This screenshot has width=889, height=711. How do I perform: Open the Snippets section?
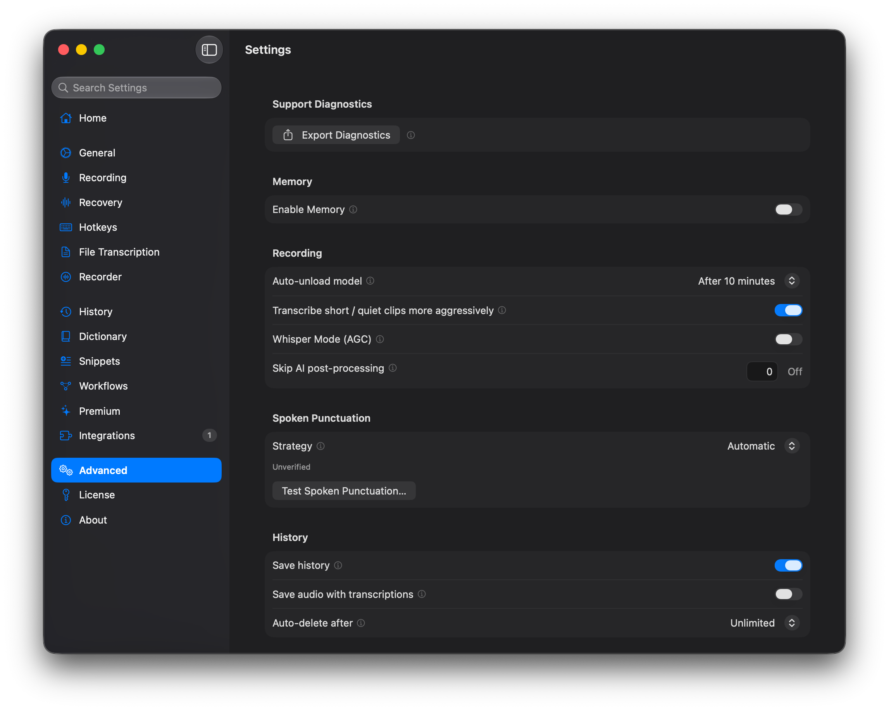tap(136, 361)
